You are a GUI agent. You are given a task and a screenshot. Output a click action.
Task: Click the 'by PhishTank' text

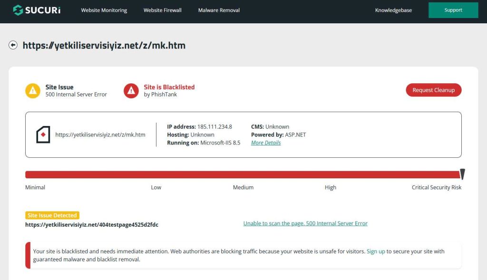point(160,95)
